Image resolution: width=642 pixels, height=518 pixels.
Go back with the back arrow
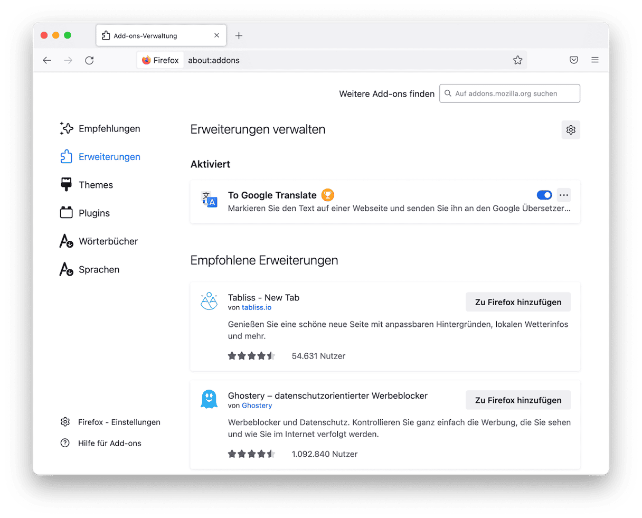point(47,60)
